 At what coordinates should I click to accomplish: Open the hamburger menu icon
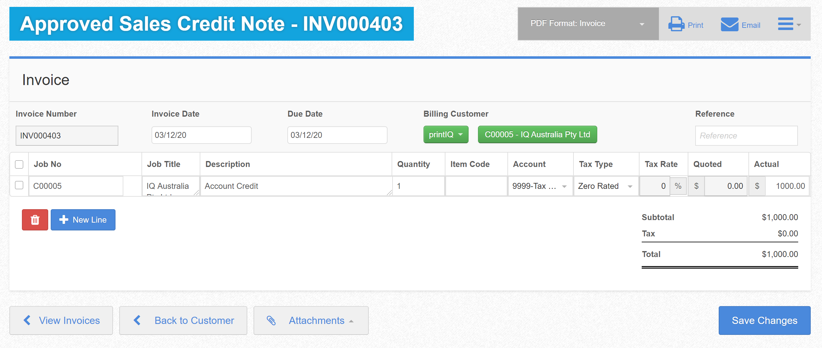coord(785,24)
